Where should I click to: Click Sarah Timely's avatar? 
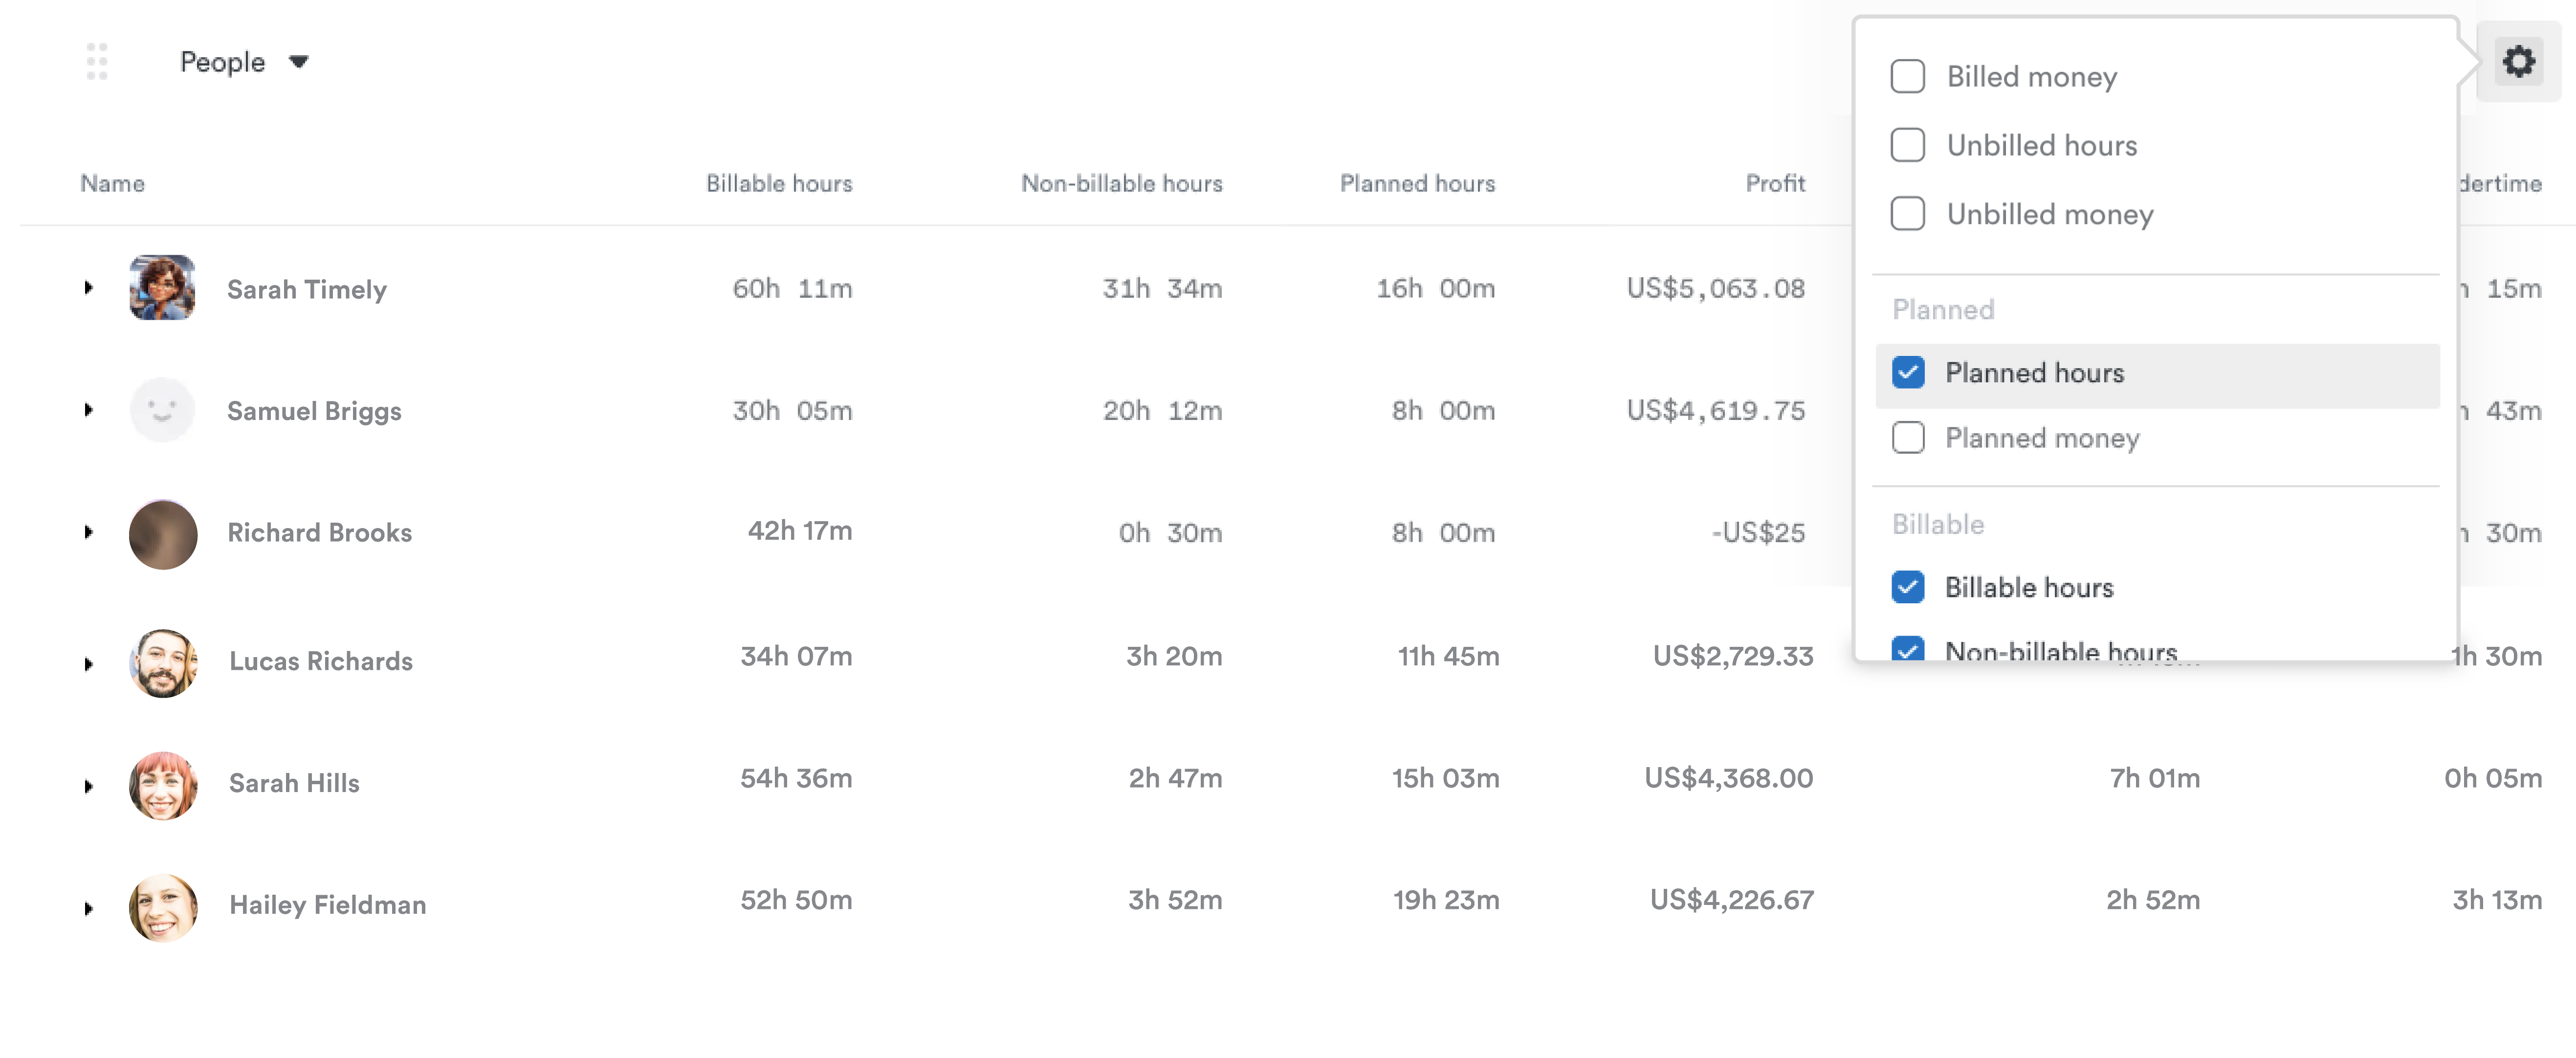(162, 288)
